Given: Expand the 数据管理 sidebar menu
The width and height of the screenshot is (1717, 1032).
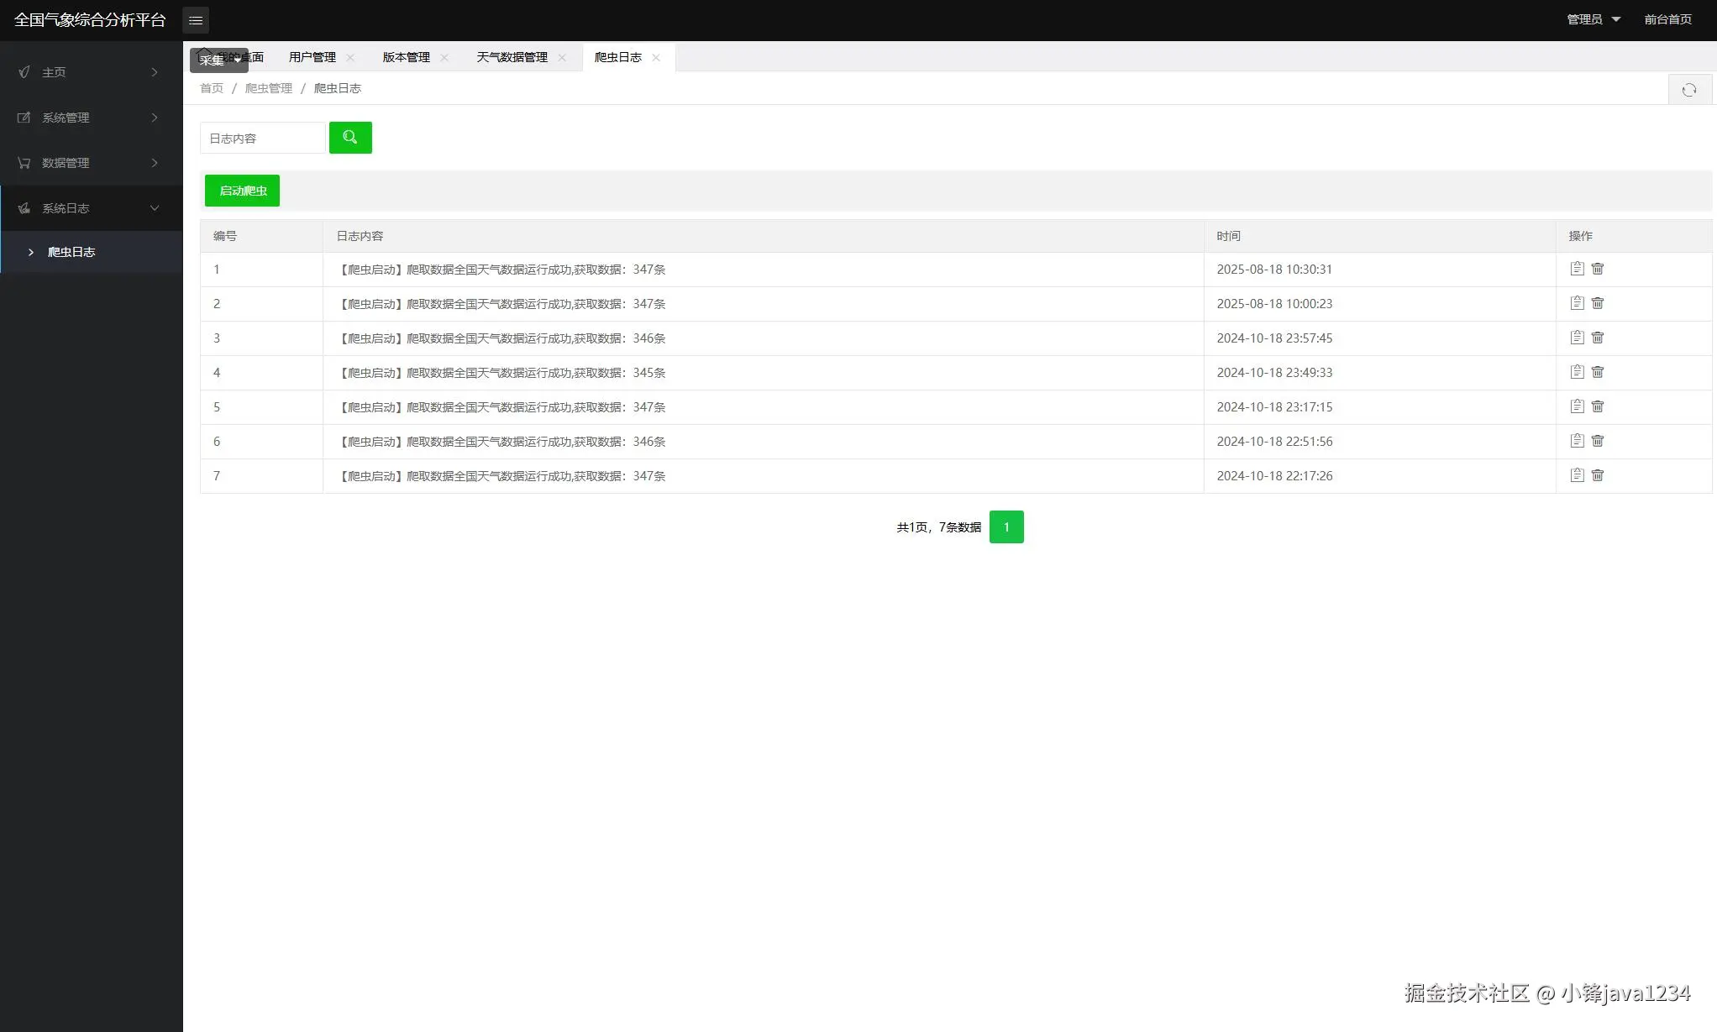Looking at the screenshot, I should 91,163.
